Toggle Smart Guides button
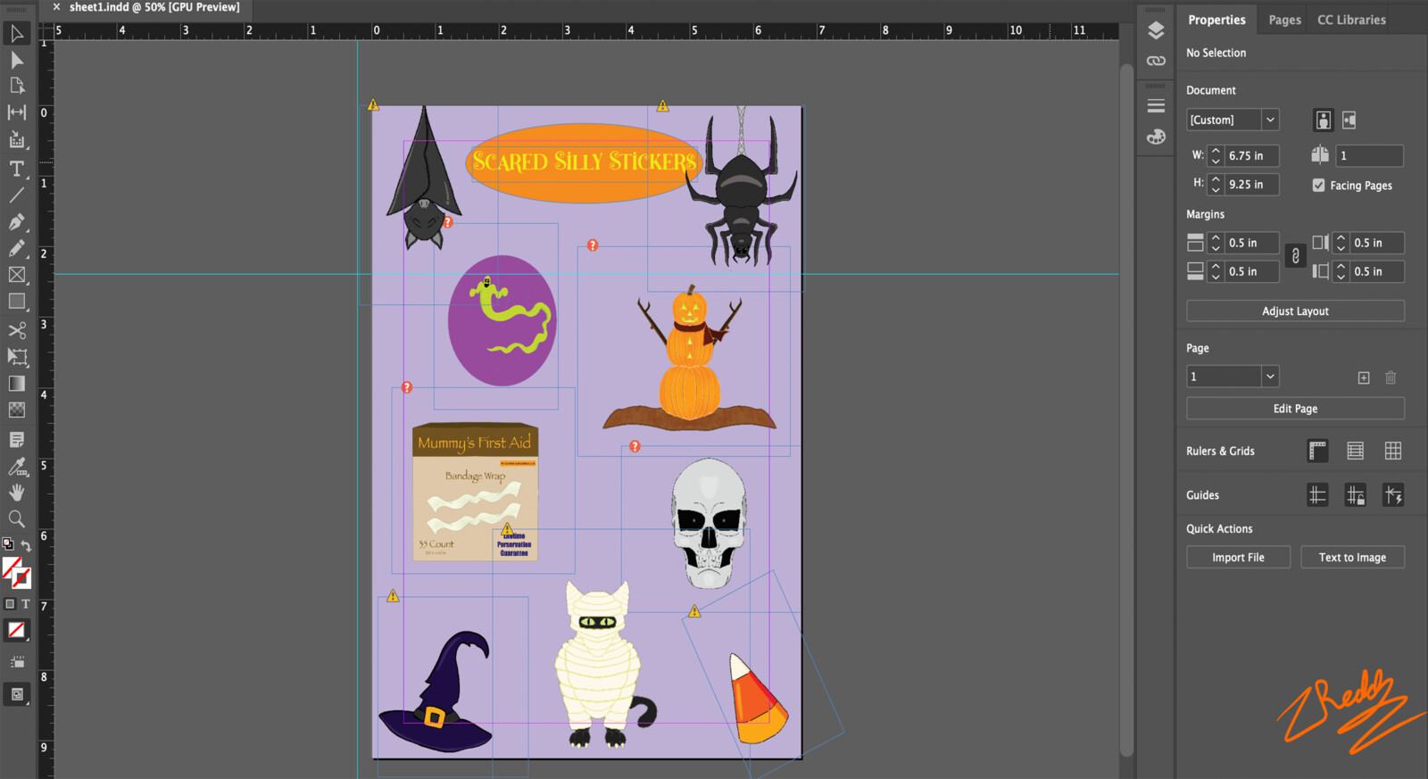Screen dimensions: 1428x779 pos(1393,494)
